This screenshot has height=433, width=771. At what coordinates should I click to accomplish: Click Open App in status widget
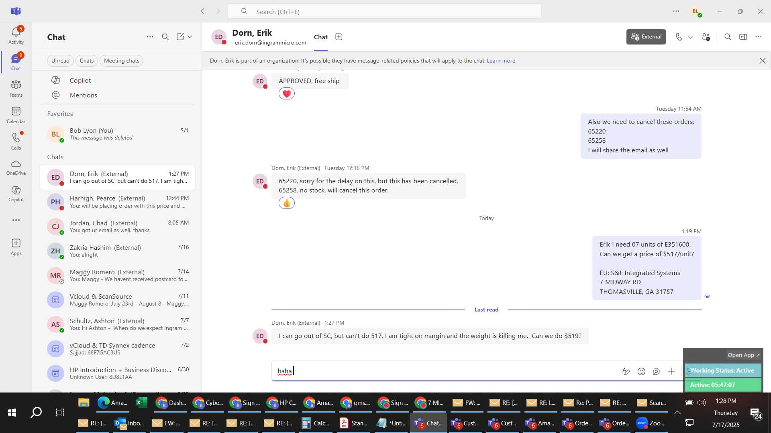[743, 355]
